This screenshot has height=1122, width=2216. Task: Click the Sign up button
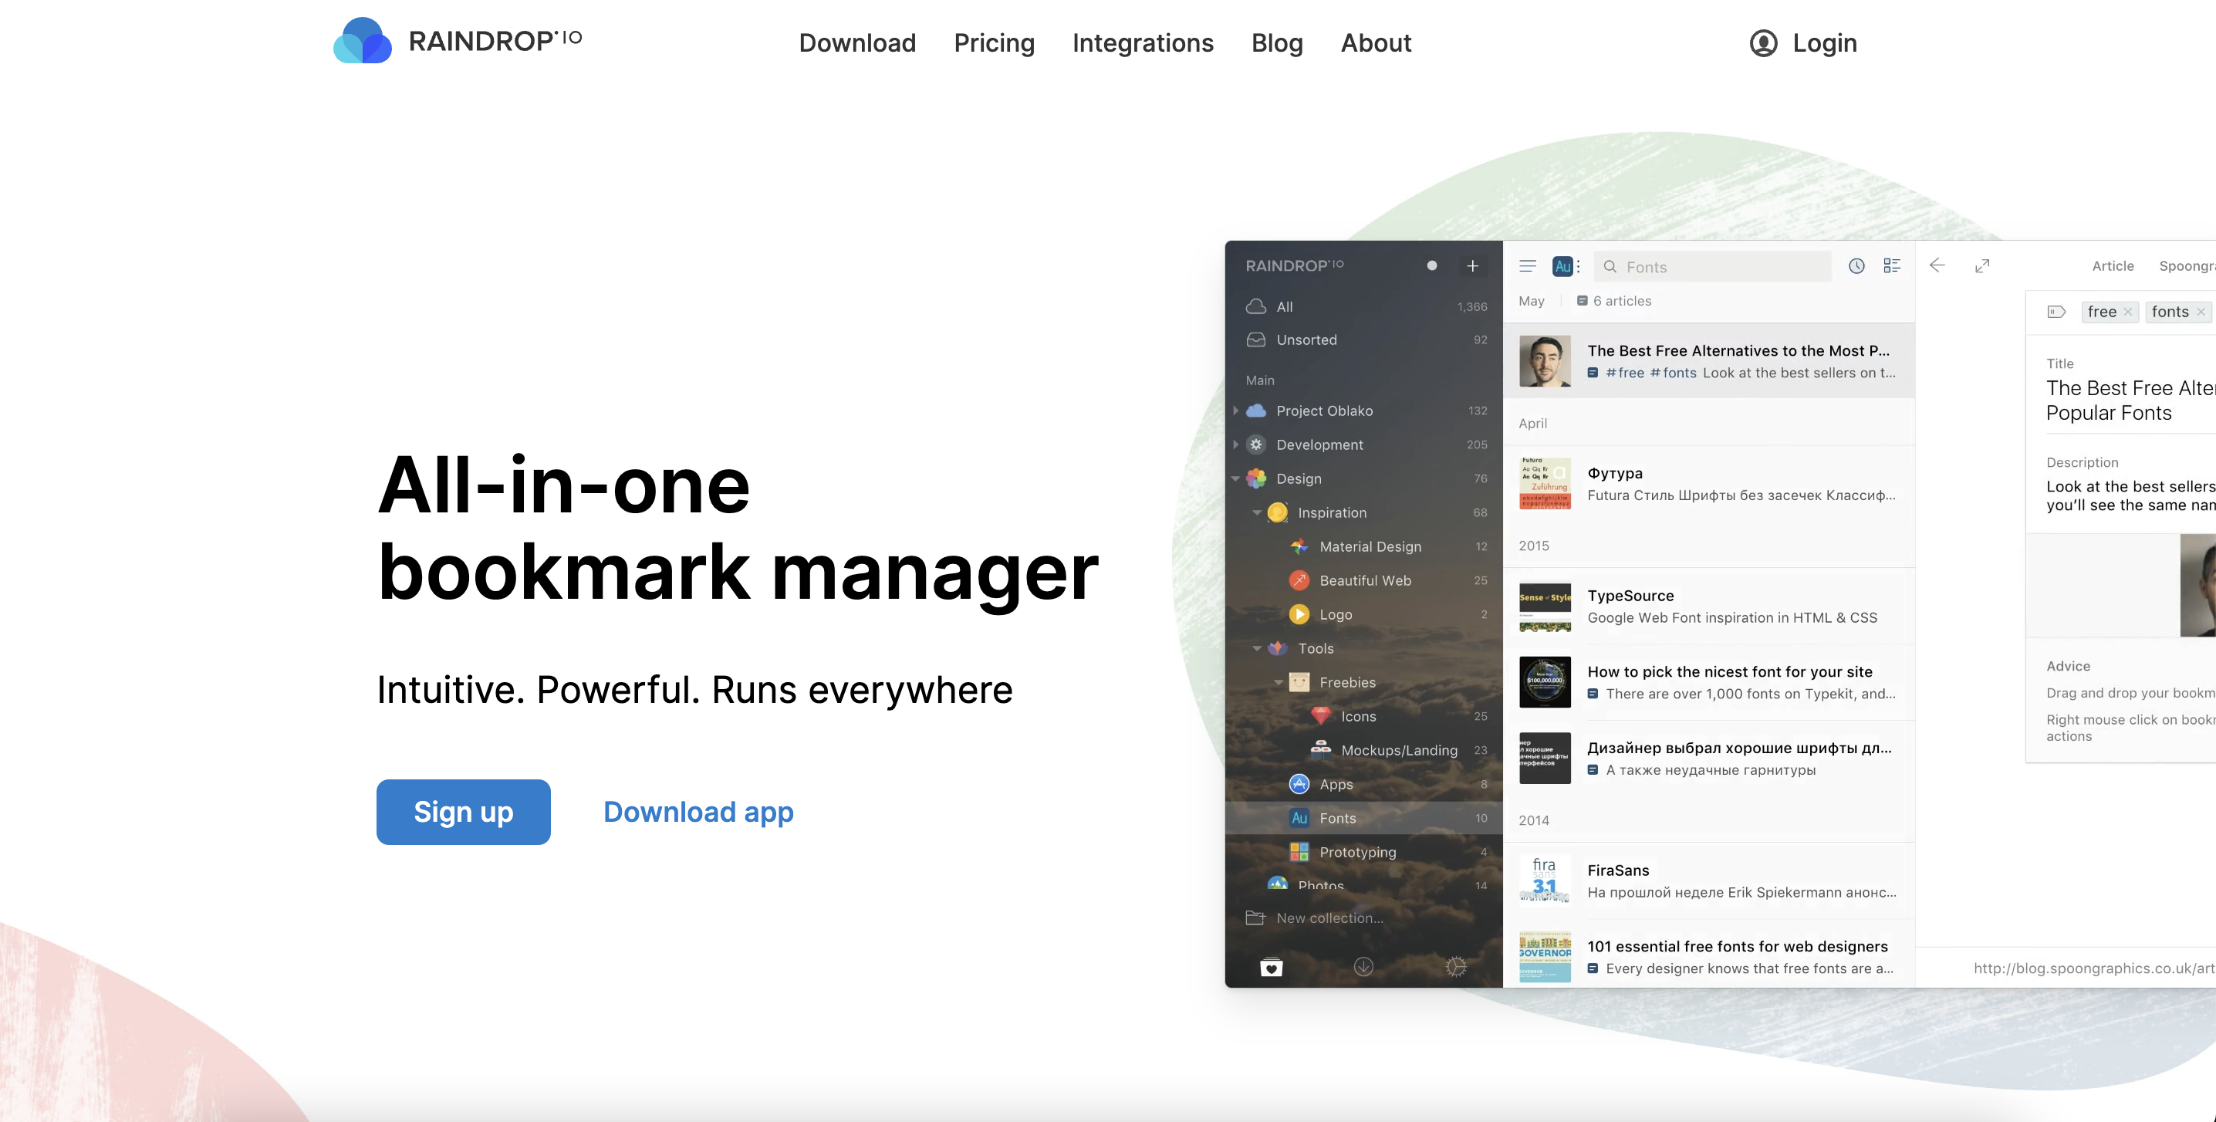(x=464, y=813)
